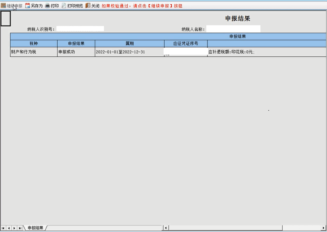
Task: Select the 申报结果 column header cell
Action: [x=76, y=44]
